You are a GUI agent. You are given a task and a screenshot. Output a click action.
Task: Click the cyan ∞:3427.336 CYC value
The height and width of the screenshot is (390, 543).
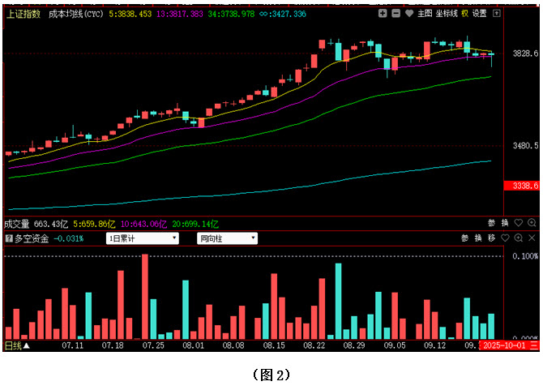point(283,15)
